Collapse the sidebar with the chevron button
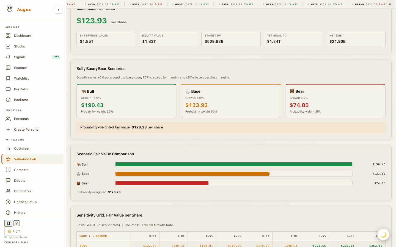396x247 pixels. click(59, 10)
